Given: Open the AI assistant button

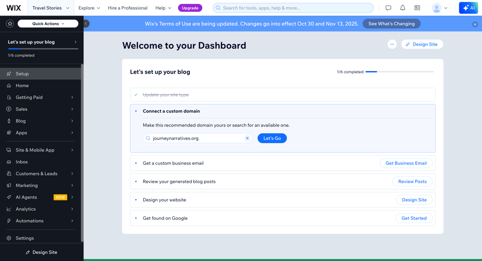Looking at the screenshot, I should pyautogui.click(x=468, y=8).
